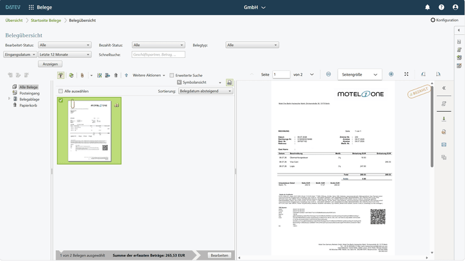The image size is (465, 261).
Task: Open the Bearbeitet-Status dropdown
Action: [65, 45]
